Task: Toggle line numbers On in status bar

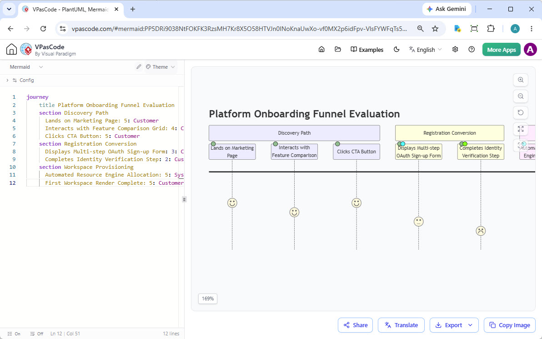Action: [x=14, y=334]
